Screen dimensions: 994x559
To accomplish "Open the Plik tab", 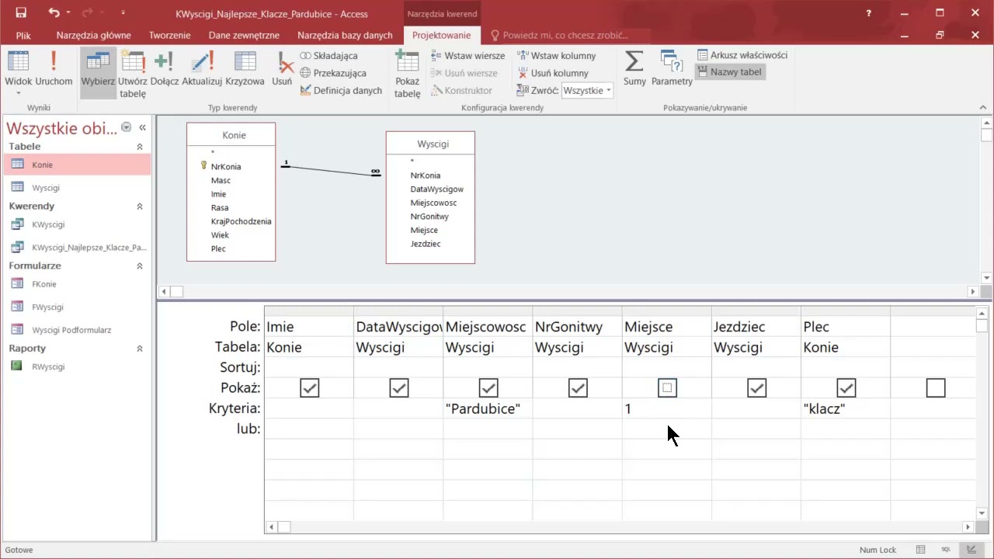I will tap(23, 35).
